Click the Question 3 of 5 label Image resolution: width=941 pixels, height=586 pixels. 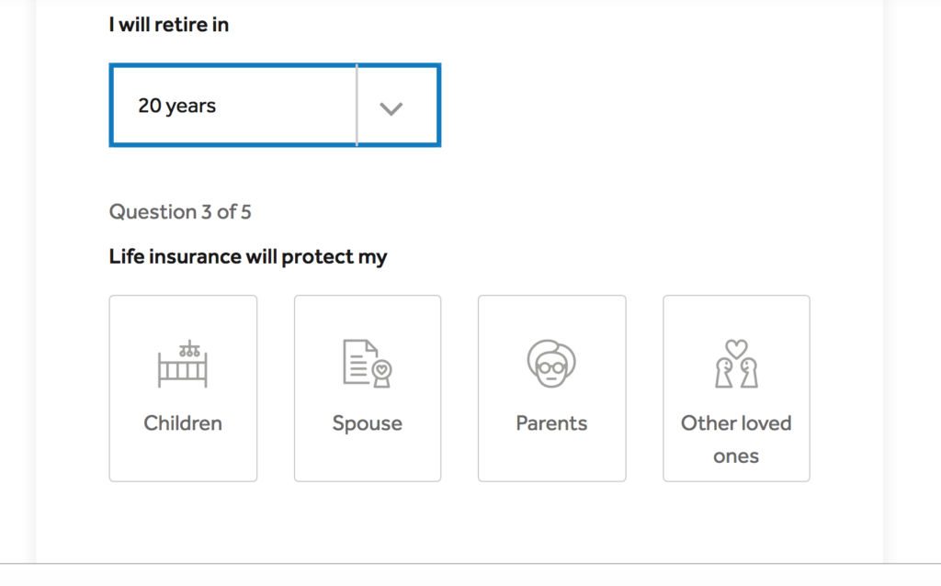(180, 211)
